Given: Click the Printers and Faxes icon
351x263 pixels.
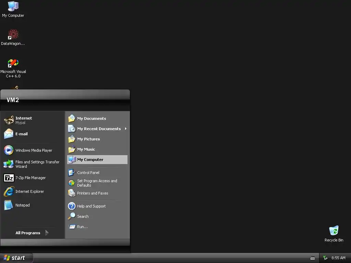Looking at the screenshot, I should (x=72, y=193).
